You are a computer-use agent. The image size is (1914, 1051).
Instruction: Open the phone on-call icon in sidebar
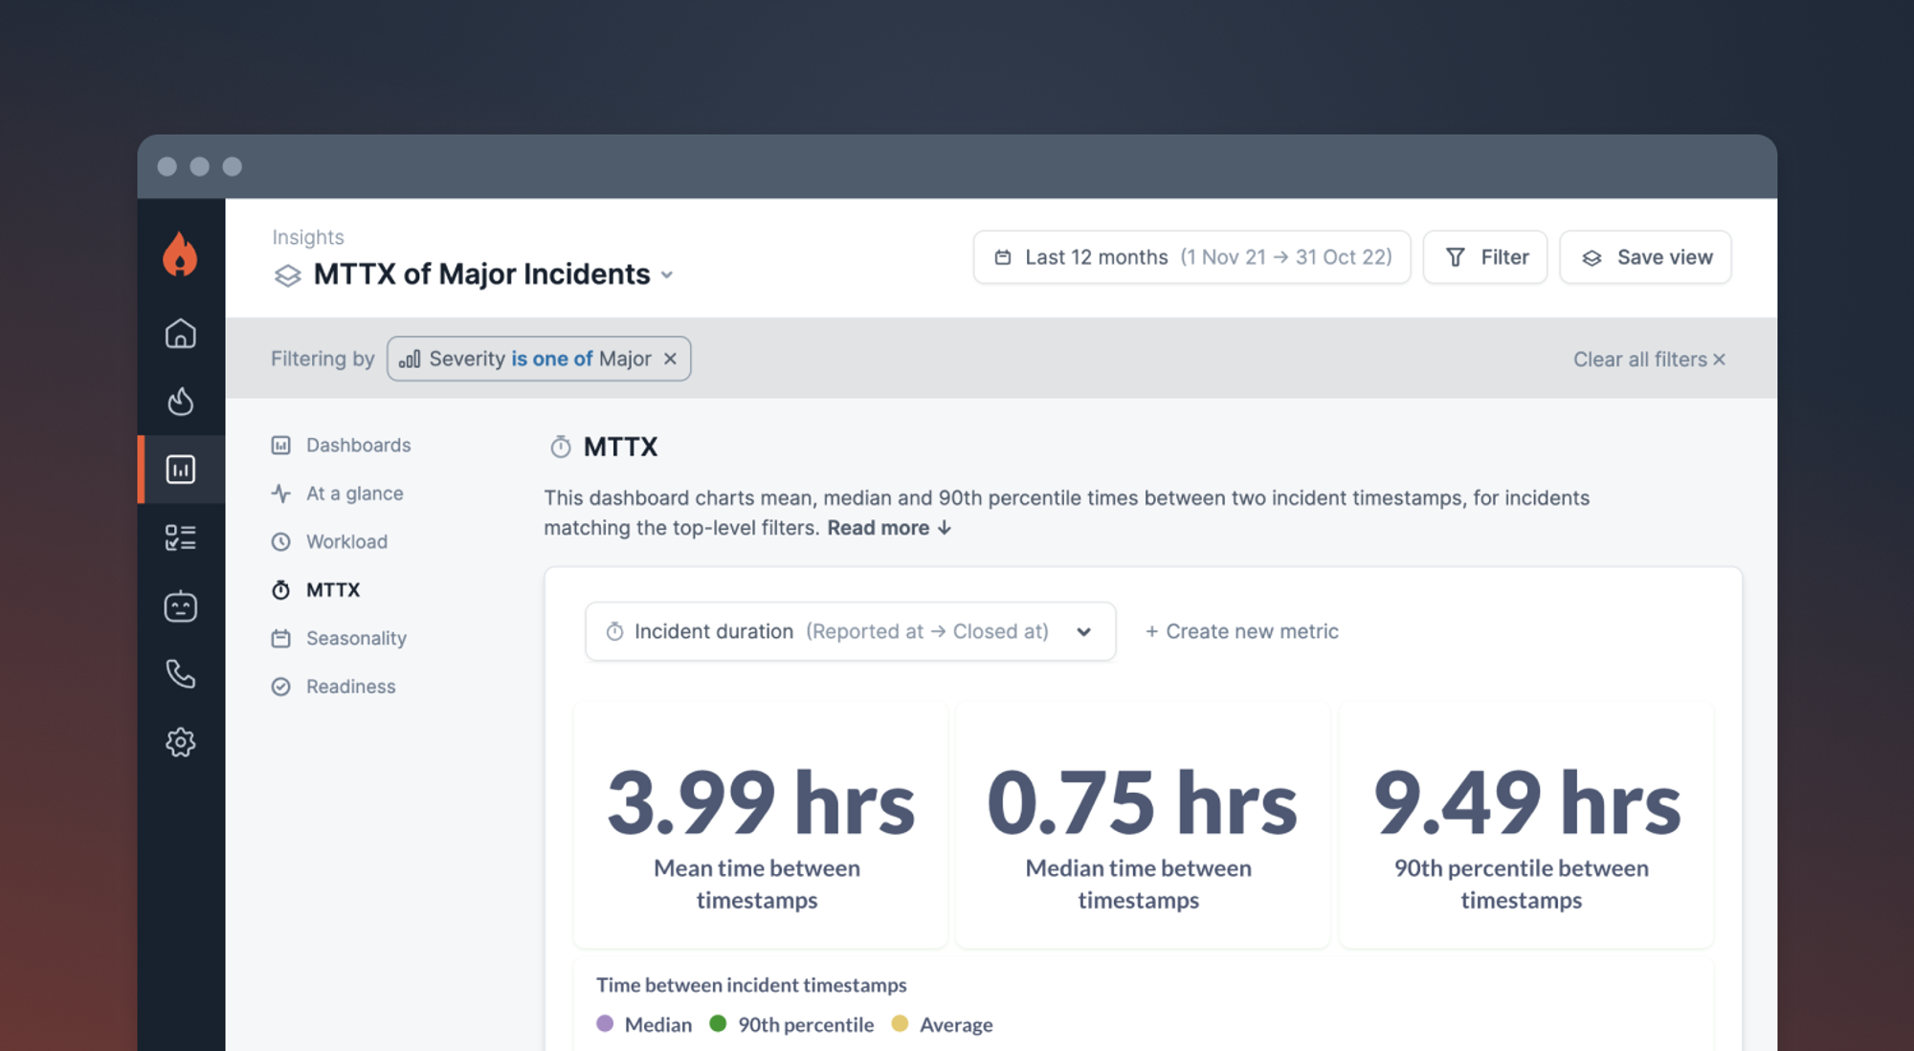tap(180, 674)
